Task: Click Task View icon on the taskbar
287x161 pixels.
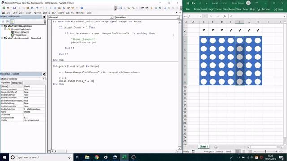Action: (78, 157)
